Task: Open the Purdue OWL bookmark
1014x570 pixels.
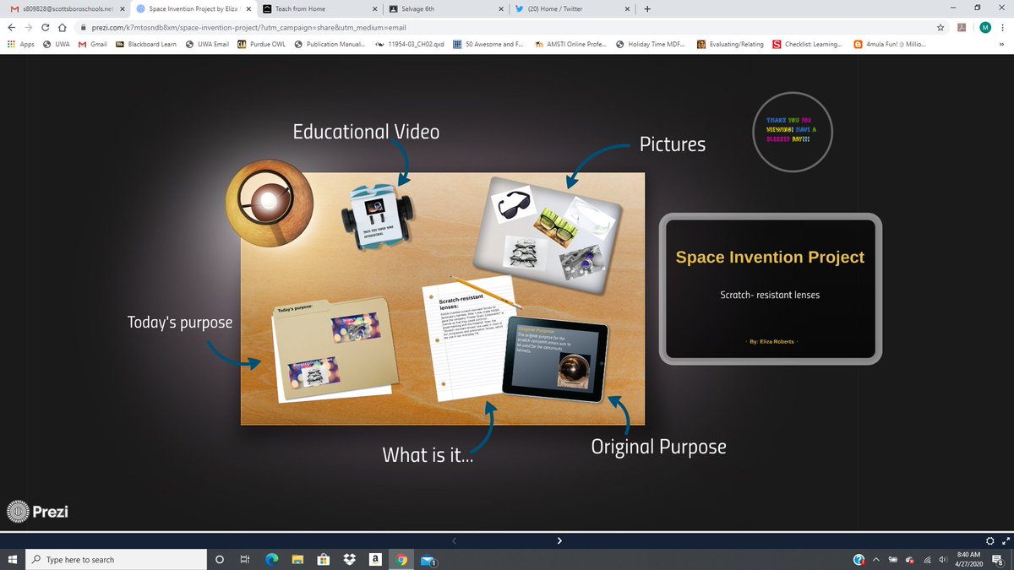Action: (x=262, y=44)
